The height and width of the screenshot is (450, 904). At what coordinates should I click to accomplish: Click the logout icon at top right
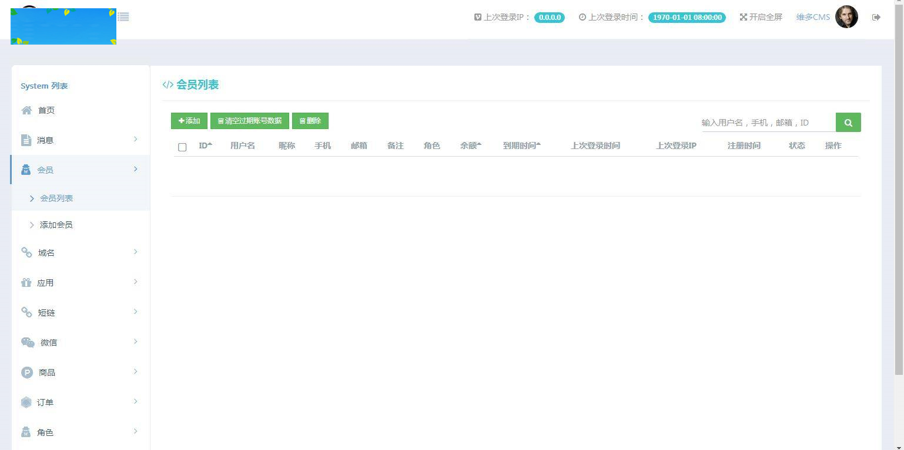(x=876, y=17)
